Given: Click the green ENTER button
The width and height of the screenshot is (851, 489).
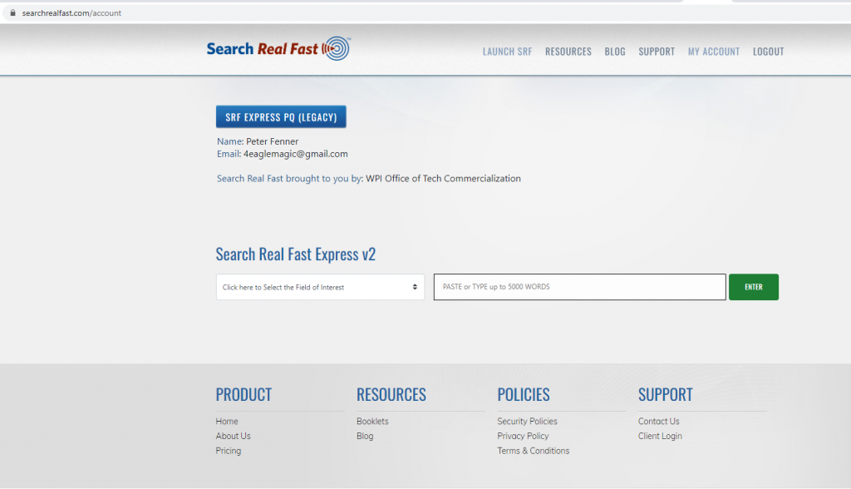Looking at the screenshot, I should coord(753,287).
